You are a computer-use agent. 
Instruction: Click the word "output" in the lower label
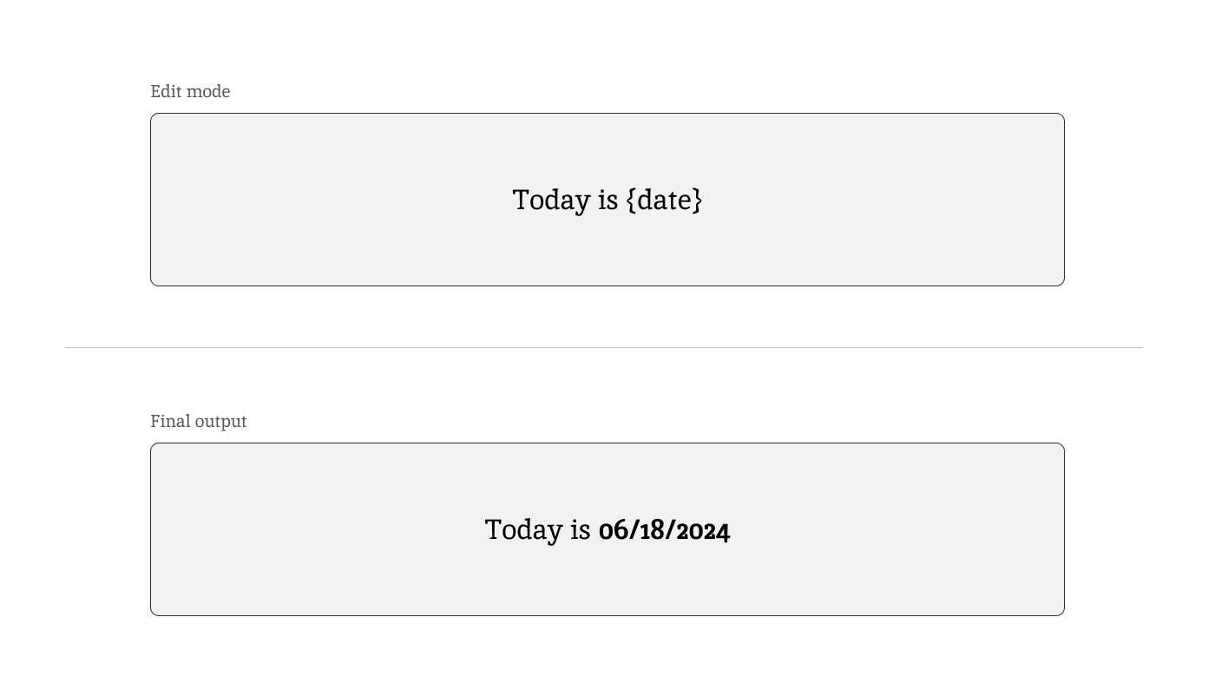(x=220, y=422)
